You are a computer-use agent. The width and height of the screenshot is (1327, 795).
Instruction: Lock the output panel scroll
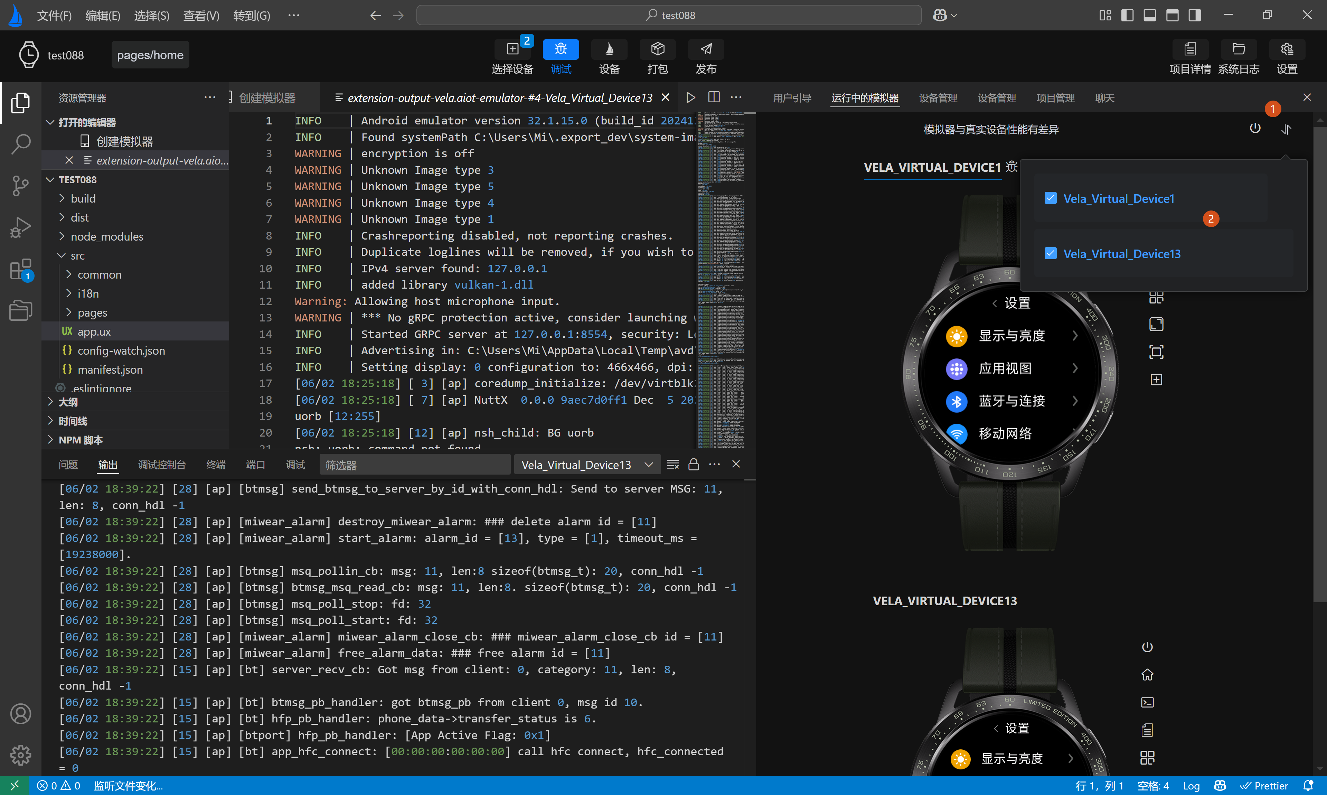click(x=694, y=465)
